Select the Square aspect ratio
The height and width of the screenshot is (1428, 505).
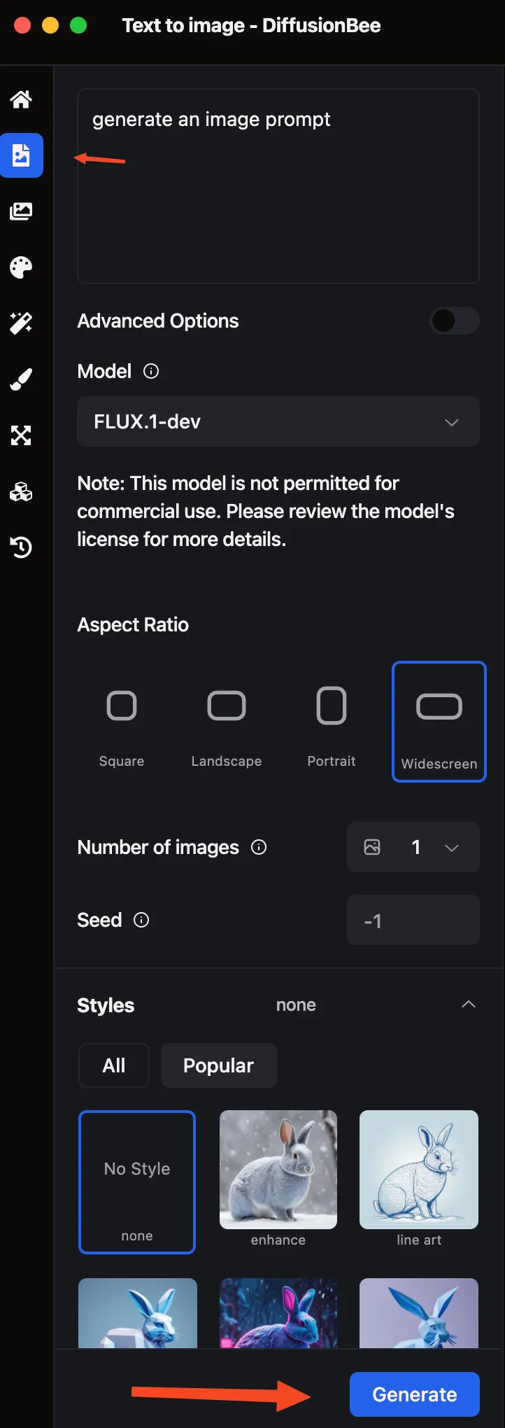tap(122, 722)
